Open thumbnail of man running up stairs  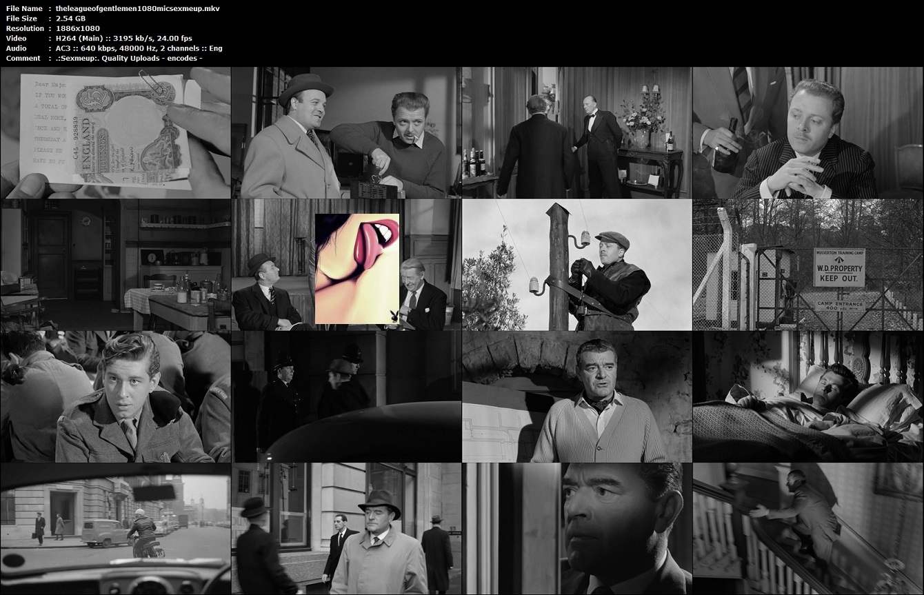tap(808, 529)
